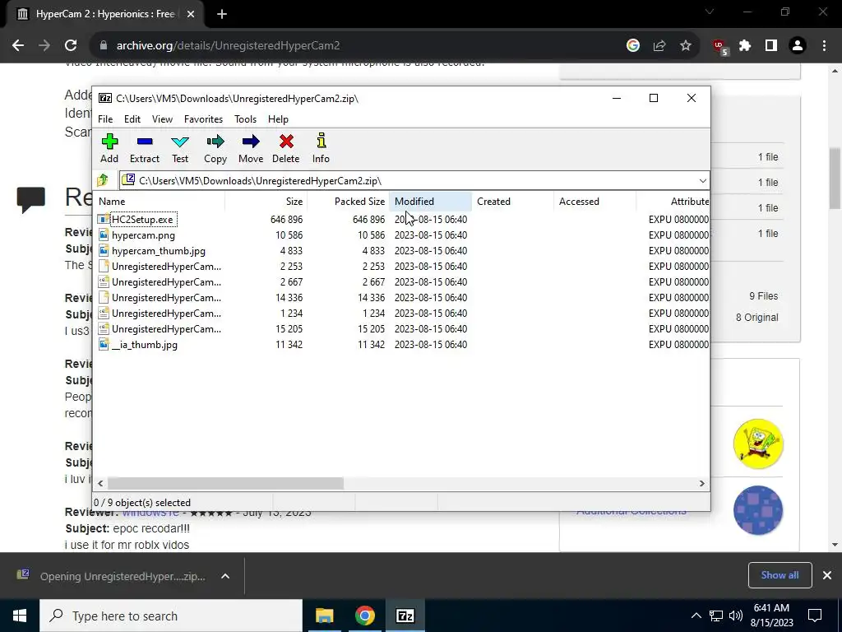Click the red Delete icon
Screen dimensions: 842x632
286,142
